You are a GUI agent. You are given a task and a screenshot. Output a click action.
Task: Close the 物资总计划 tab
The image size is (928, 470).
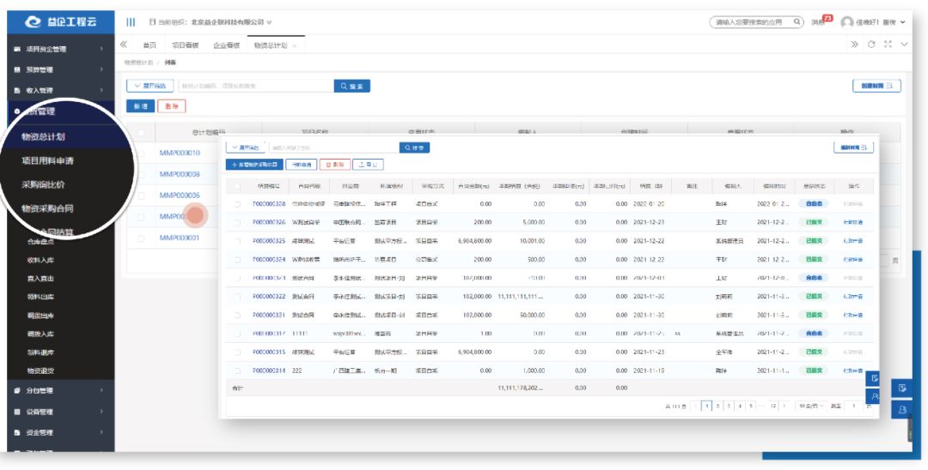[295, 45]
